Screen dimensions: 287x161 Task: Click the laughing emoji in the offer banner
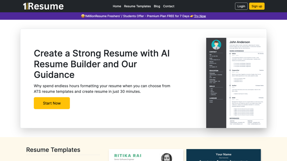pyautogui.click(x=83, y=16)
